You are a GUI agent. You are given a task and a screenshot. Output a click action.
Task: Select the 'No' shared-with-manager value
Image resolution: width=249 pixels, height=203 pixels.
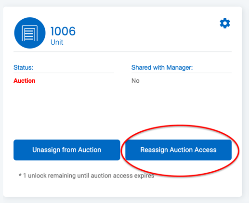(x=135, y=81)
